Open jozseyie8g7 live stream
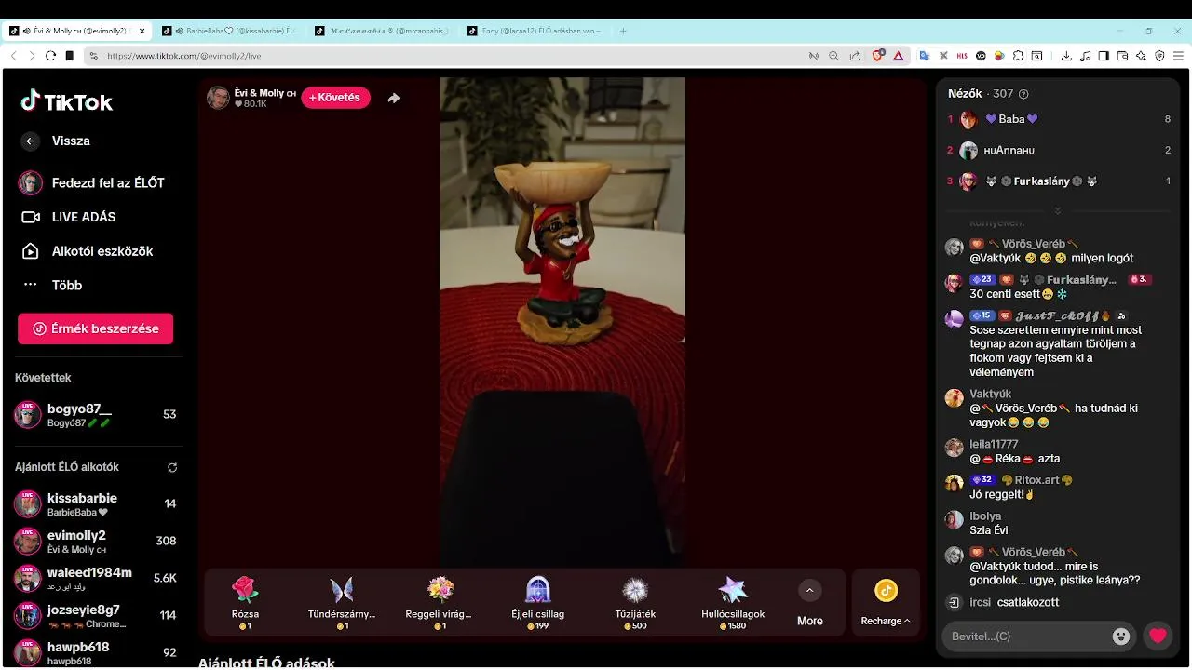 click(96, 615)
